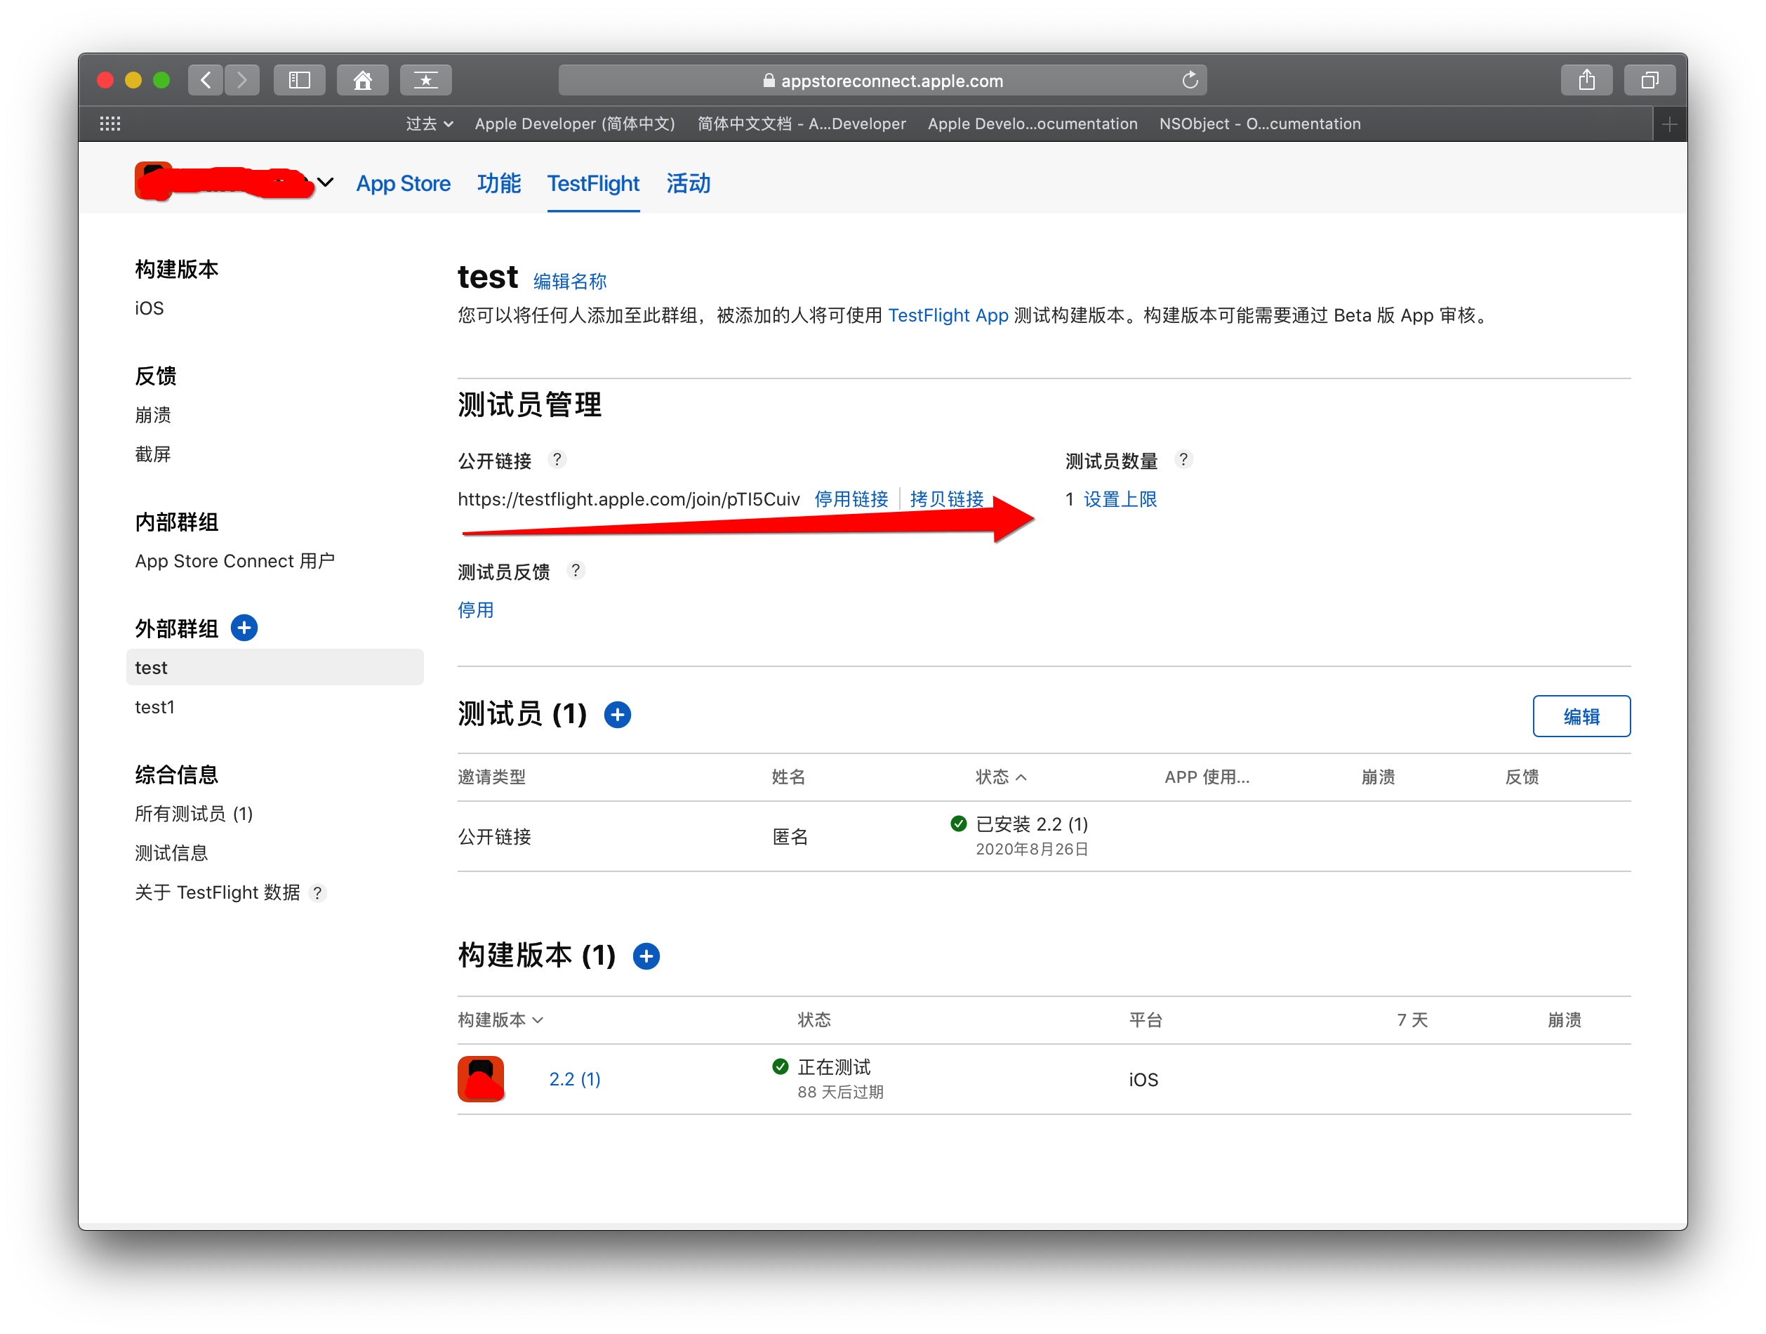Click the 正在测试 build status

tap(835, 1066)
